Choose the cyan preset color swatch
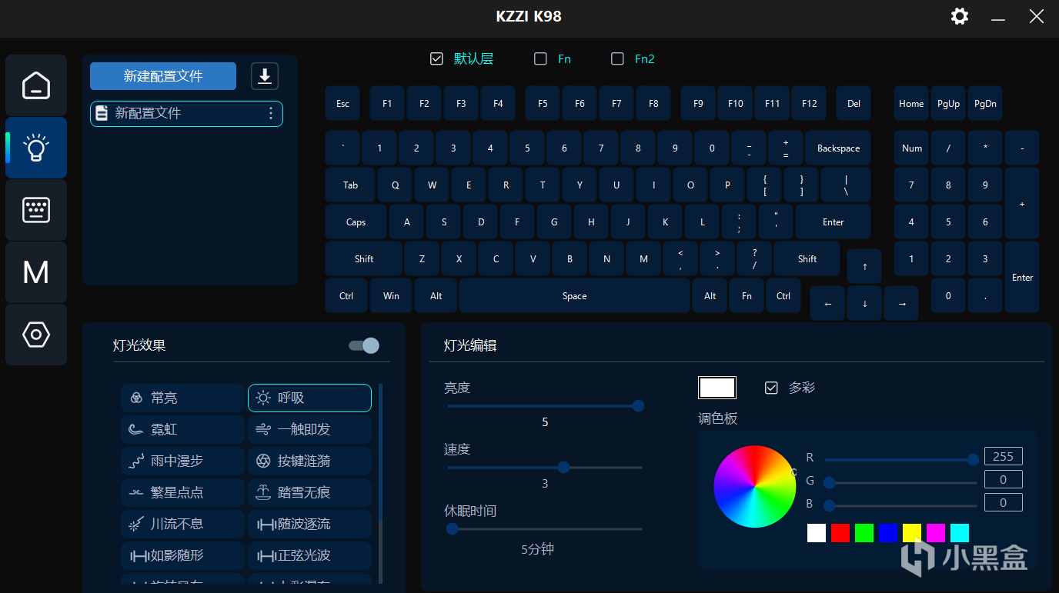Image resolution: width=1059 pixels, height=593 pixels. (960, 533)
